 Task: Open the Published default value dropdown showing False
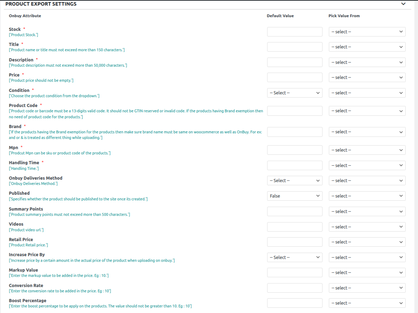pyautogui.click(x=295, y=196)
